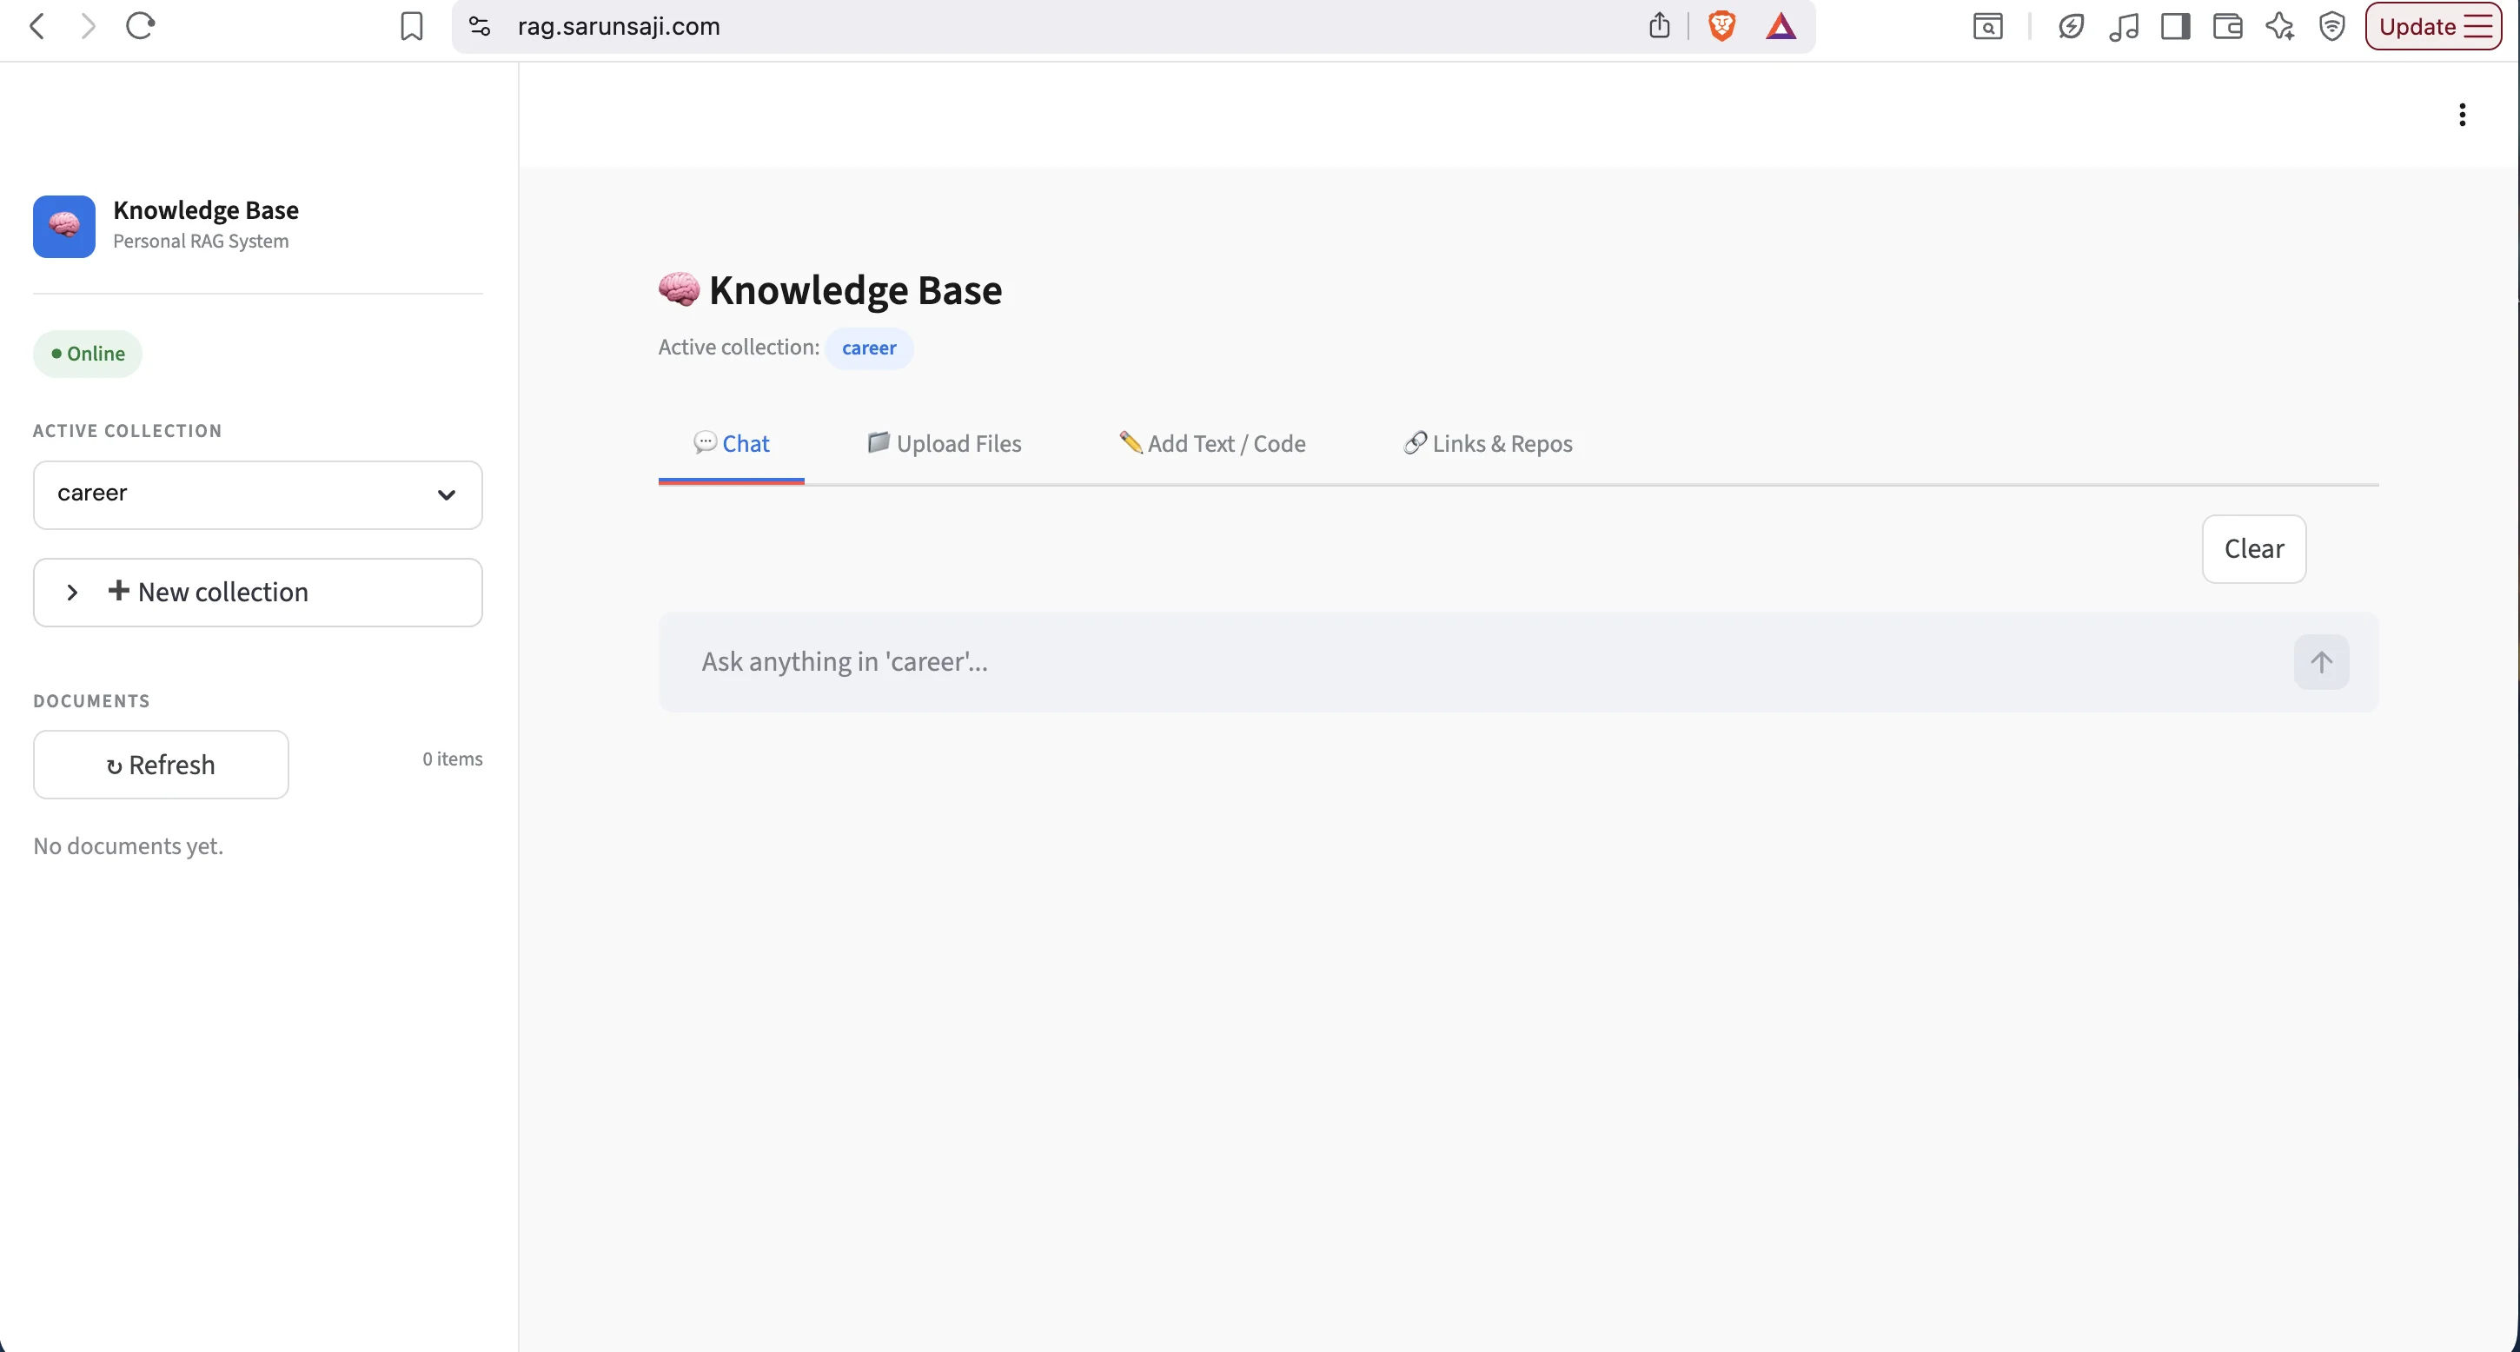
Task: Bookmark this page using bookmark icon
Action: pos(412,26)
